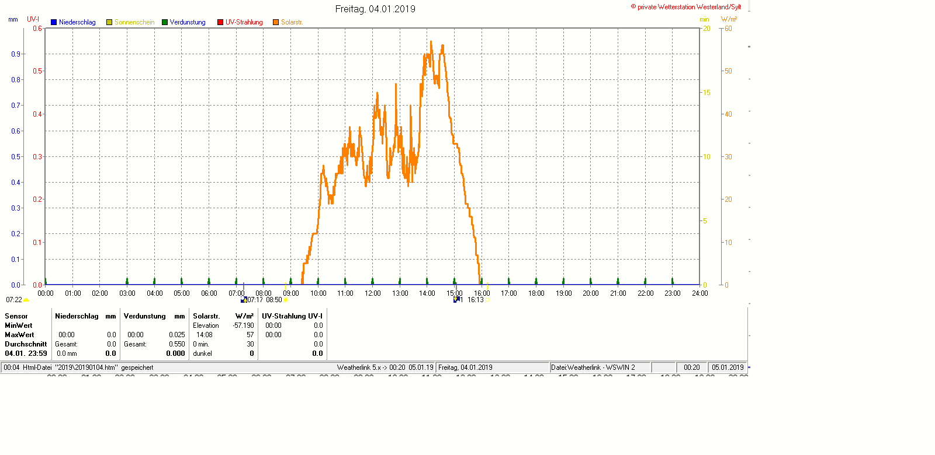Click the Datei:Weatherlink - WSWIN 2 status entry

[593, 367]
